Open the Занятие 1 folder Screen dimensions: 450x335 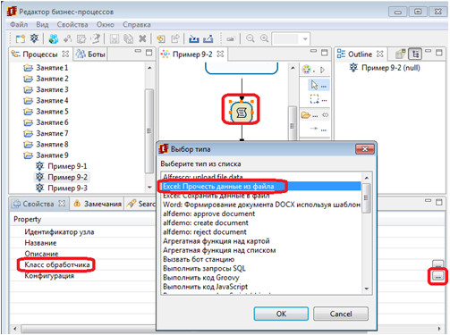(46, 68)
